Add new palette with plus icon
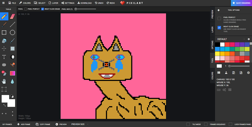This screenshot has height=127, width=252. click(249, 39)
